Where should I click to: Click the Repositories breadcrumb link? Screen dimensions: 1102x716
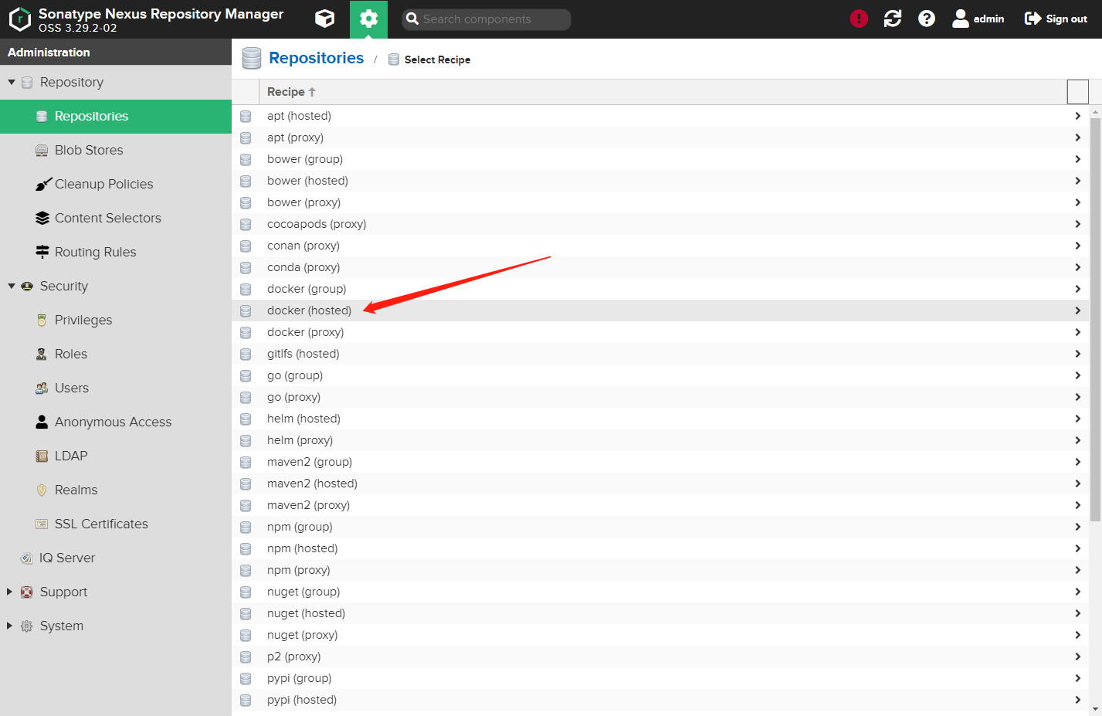pos(316,58)
